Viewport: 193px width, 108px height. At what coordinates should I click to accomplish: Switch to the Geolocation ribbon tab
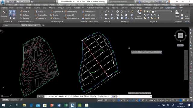170,8
